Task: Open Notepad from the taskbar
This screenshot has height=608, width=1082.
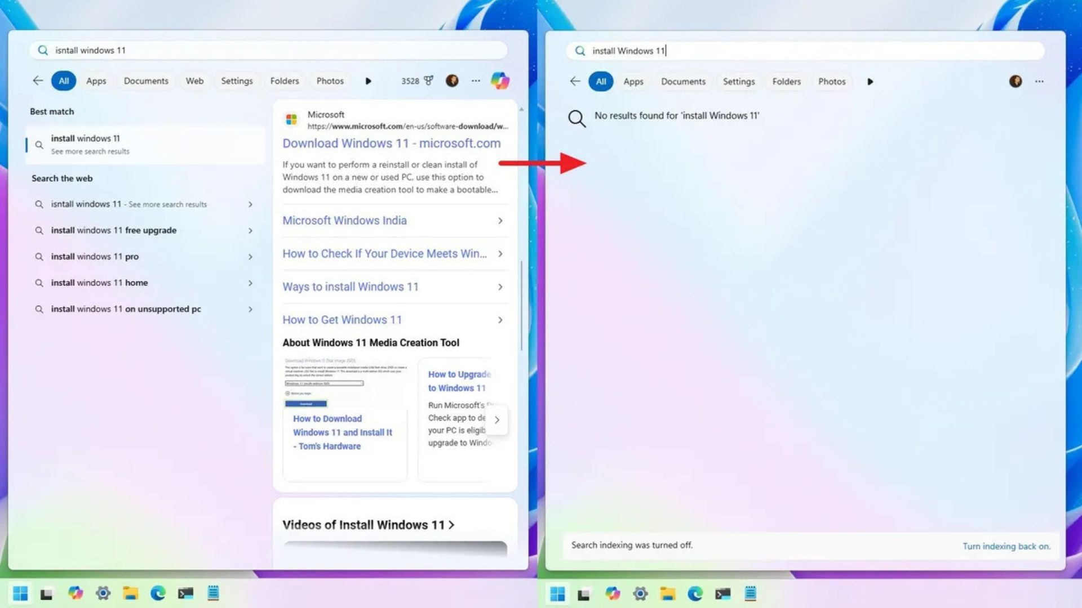Action: coord(213,593)
